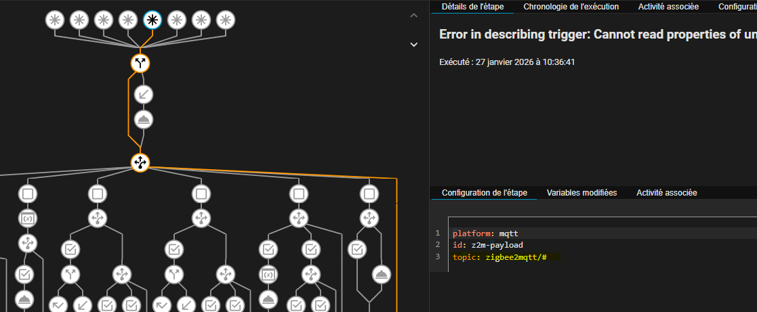
Task: Select the orange condition fork node below triggers
Action: pos(140,64)
